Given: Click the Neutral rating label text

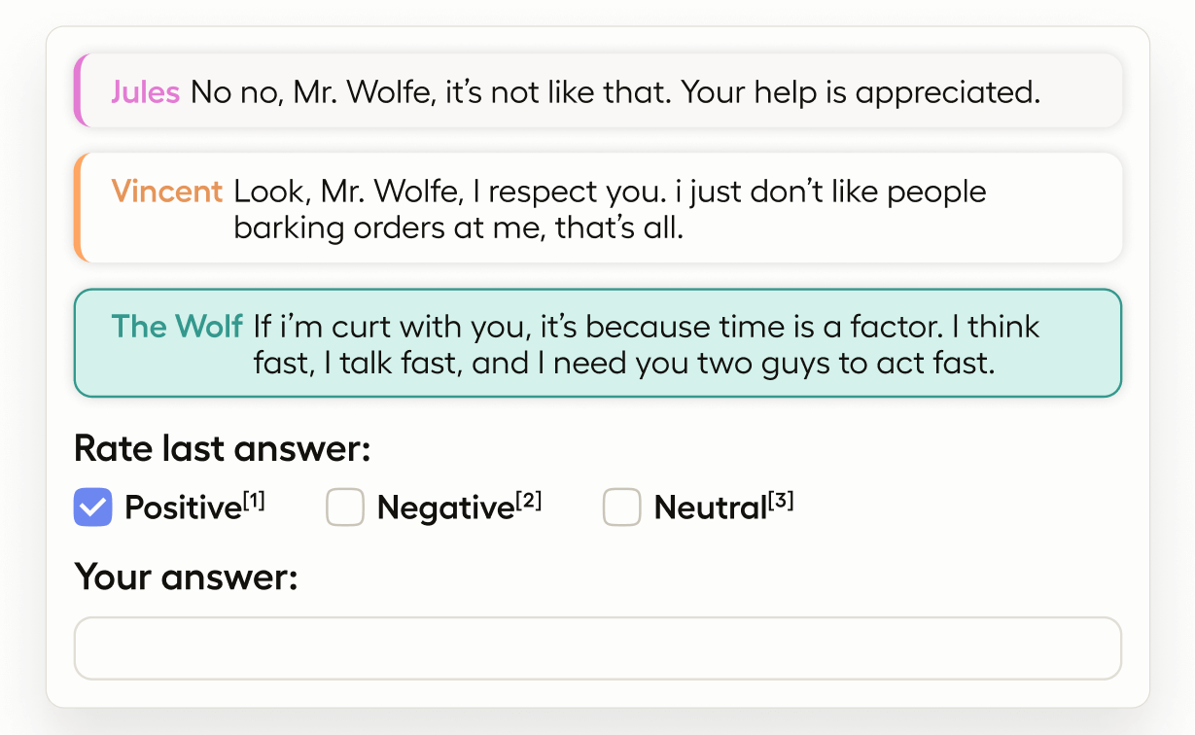Looking at the screenshot, I should point(710,508).
